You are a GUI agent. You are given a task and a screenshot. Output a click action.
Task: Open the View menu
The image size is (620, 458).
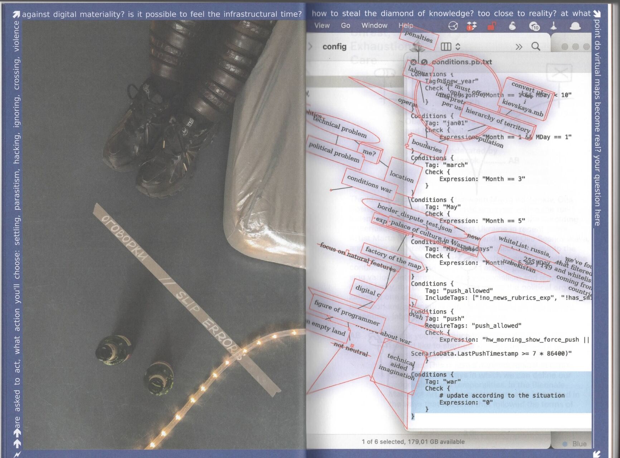click(x=321, y=25)
